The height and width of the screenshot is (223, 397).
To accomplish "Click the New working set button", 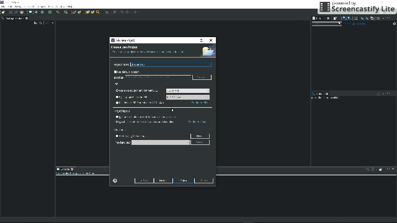I will [200, 136].
